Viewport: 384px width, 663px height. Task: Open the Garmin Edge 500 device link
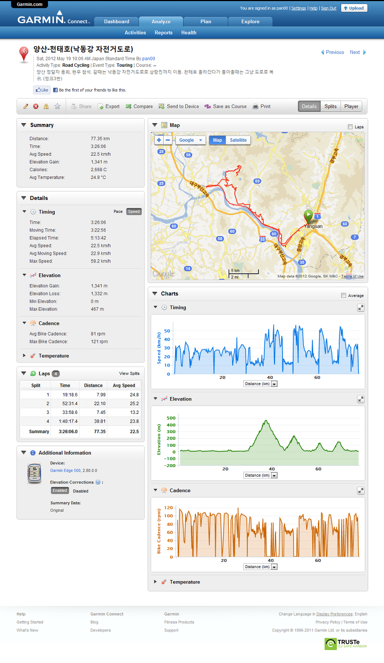click(65, 470)
